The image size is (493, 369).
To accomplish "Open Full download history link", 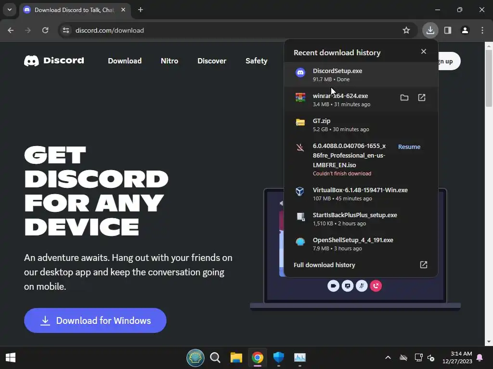I will pyautogui.click(x=324, y=265).
